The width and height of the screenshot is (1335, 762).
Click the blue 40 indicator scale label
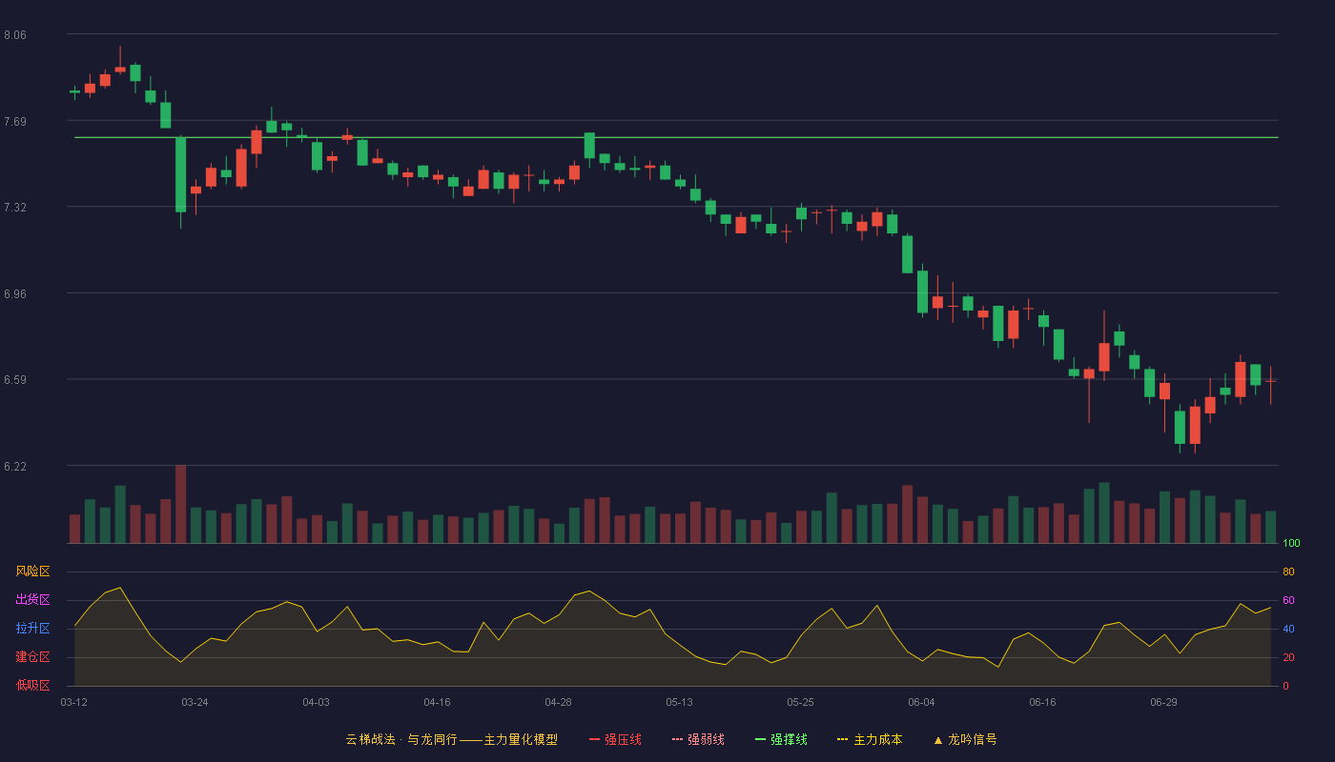tap(1288, 629)
